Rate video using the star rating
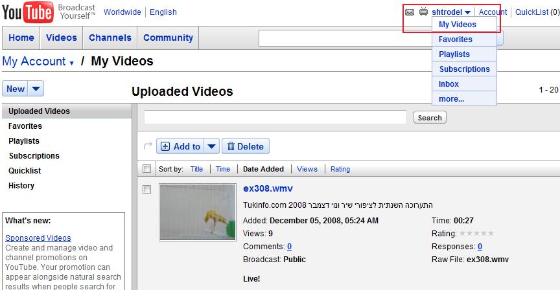Image resolution: width=560 pixels, height=290 pixels. click(476, 234)
